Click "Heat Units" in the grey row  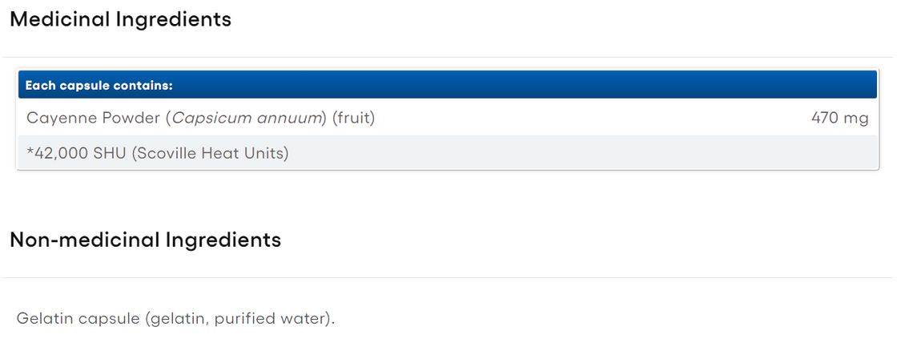[243, 153]
